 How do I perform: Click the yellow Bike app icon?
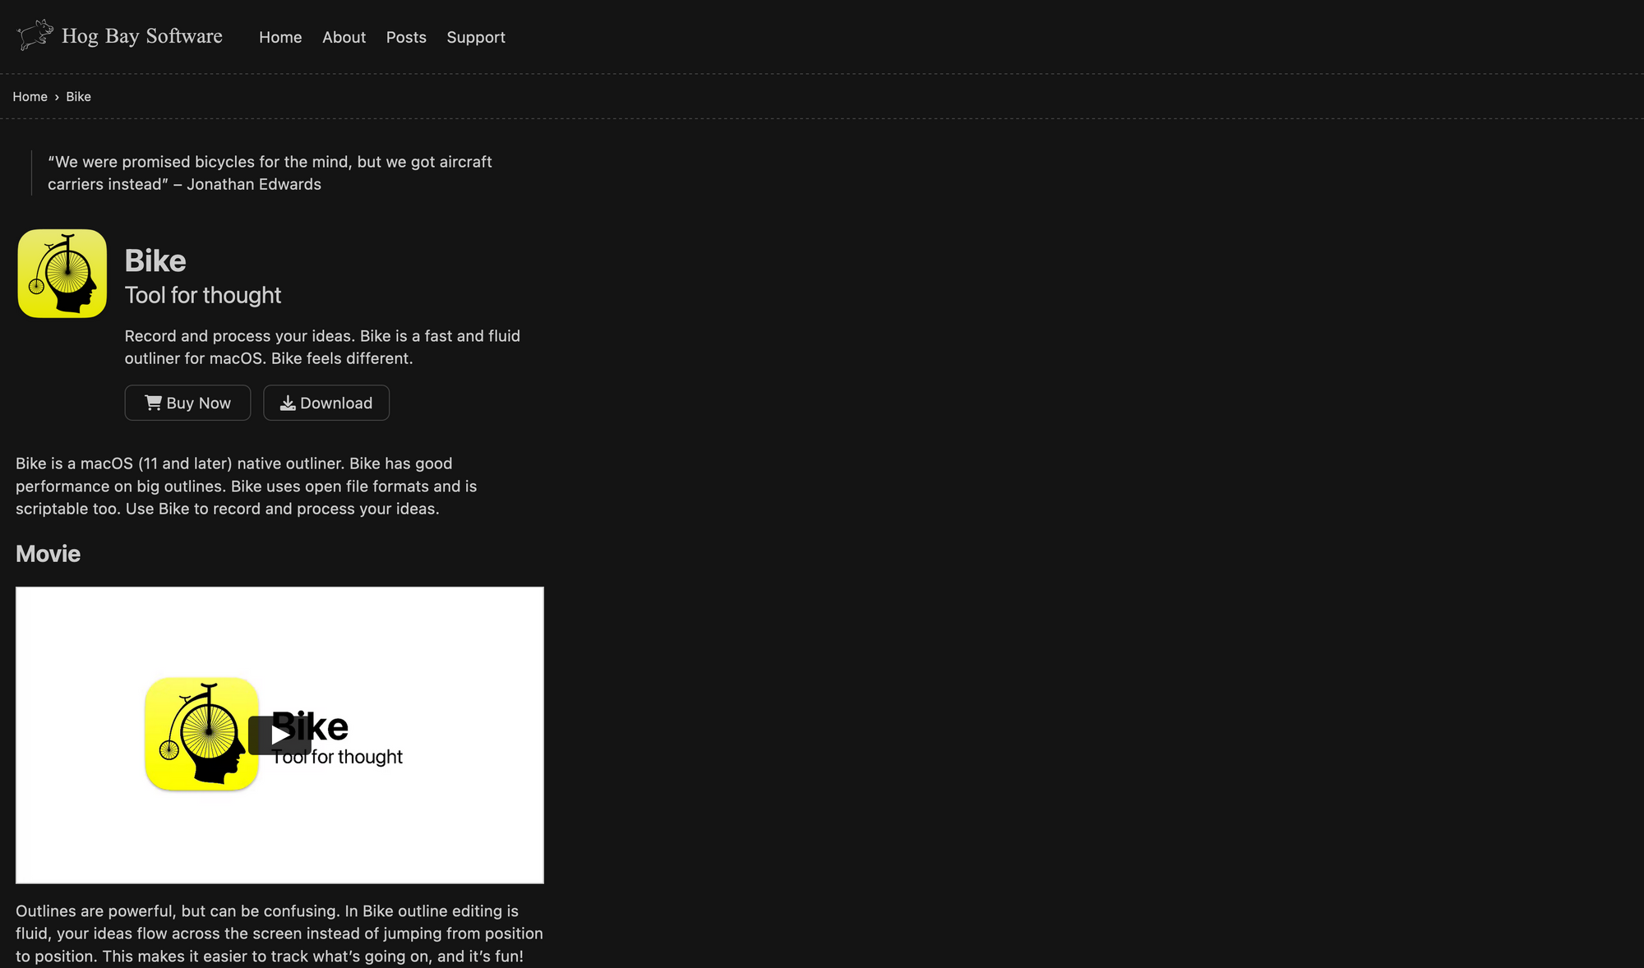(62, 274)
